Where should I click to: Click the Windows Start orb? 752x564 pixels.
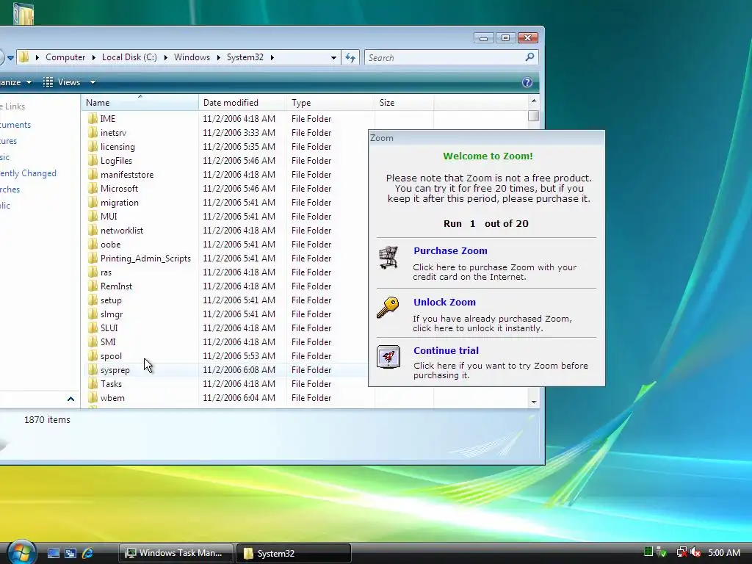point(21,552)
